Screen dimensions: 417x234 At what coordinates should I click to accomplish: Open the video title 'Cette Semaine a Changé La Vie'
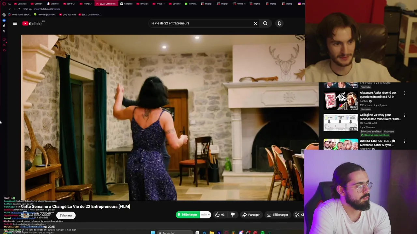76,206
